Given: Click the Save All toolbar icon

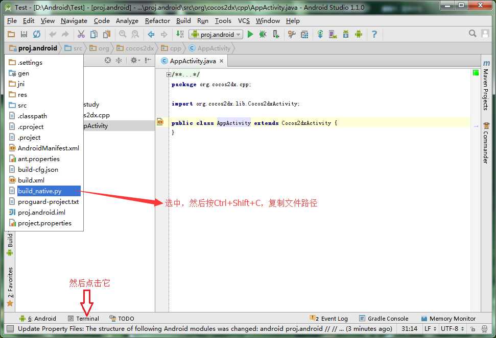Looking at the screenshot, I should pos(23,34).
